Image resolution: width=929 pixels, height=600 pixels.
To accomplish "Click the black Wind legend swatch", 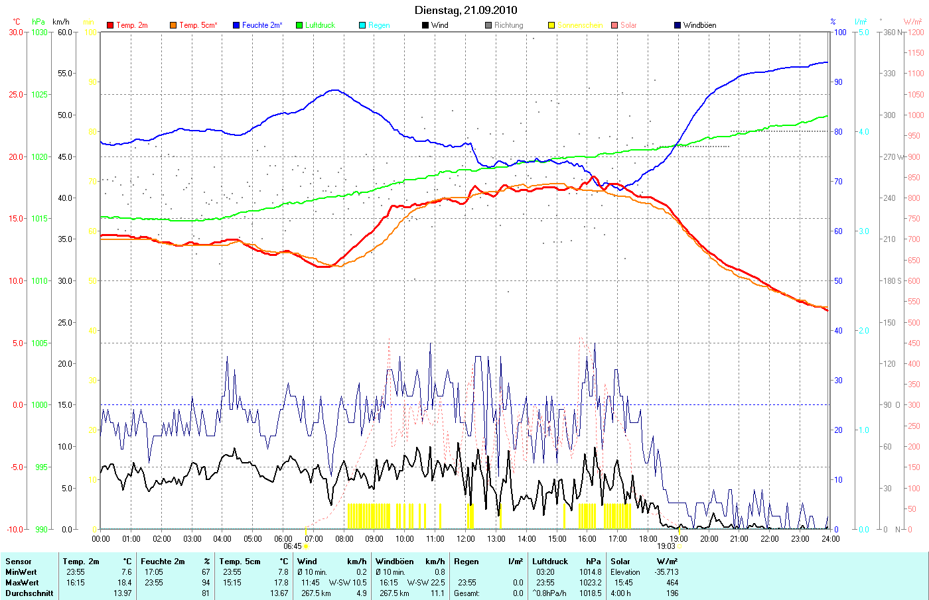I will coord(425,25).
